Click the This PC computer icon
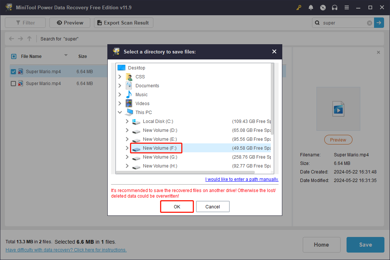Screen dimensions: 390x260 tap(129, 112)
